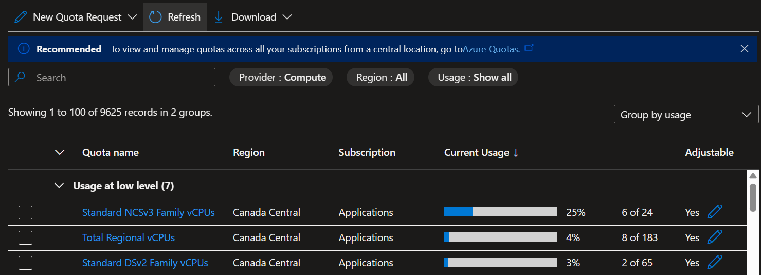This screenshot has width=761, height=275.
Task: Click the external link icon beside Azure Quotas
Action: click(529, 49)
